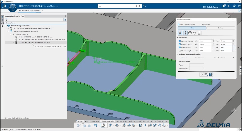
Task: Click the filter funnel in Resource Configuration View
Action: click(6, 20)
